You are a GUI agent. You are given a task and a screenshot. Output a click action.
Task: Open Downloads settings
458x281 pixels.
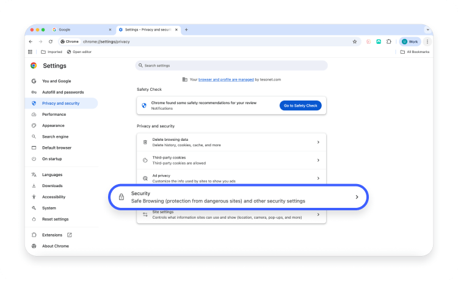(x=53, y=186)
